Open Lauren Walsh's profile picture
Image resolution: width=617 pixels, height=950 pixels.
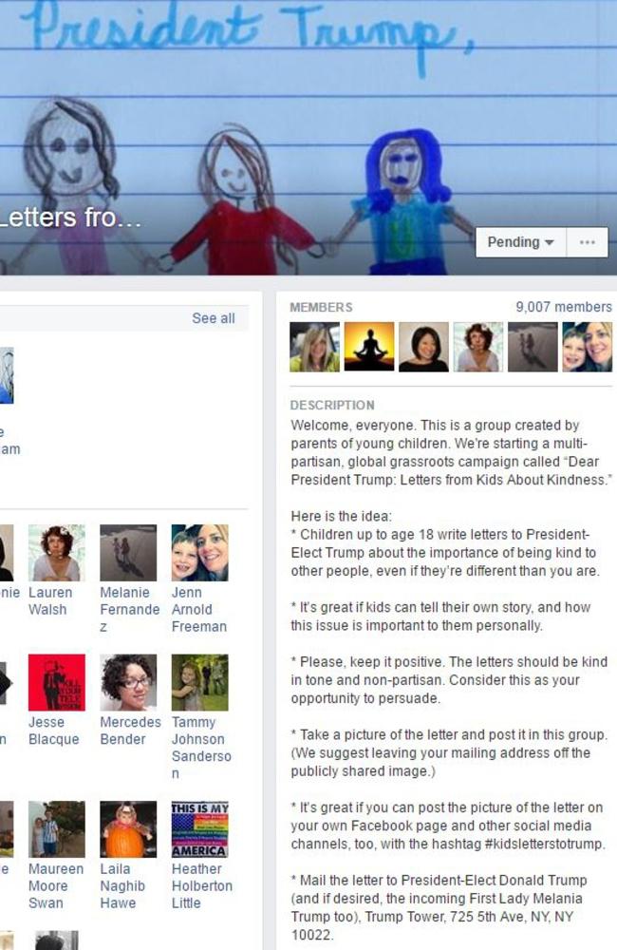point(57,553)
